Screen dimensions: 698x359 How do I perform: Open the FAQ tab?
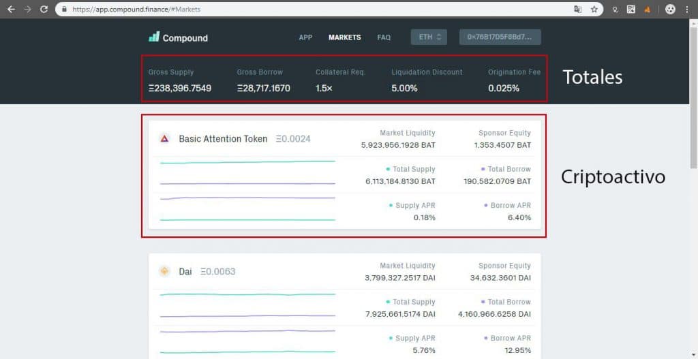[x=384, y=37]
